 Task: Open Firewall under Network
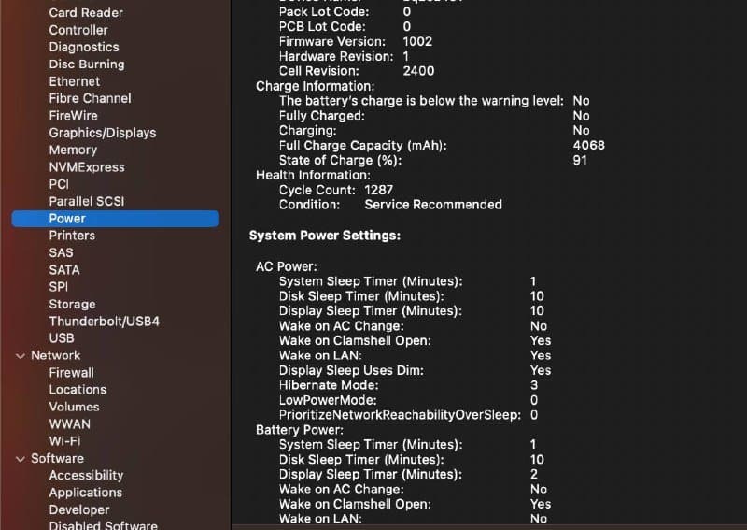coord(71,373)
